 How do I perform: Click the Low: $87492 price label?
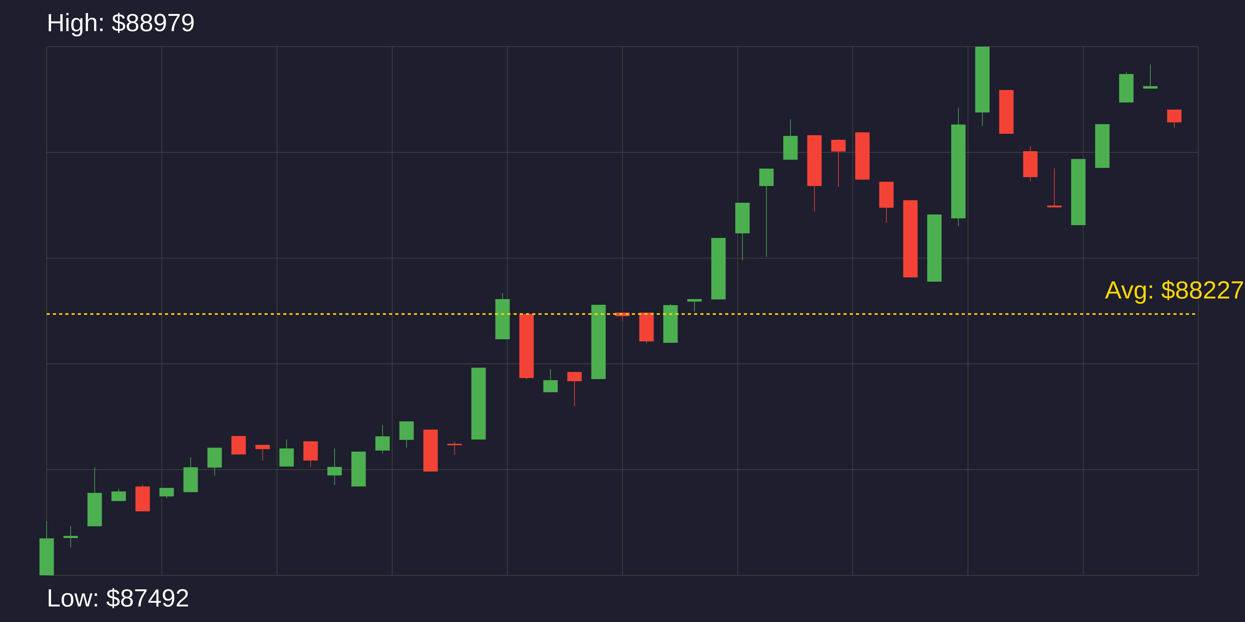pyautogui.click(x=117, y=598)
